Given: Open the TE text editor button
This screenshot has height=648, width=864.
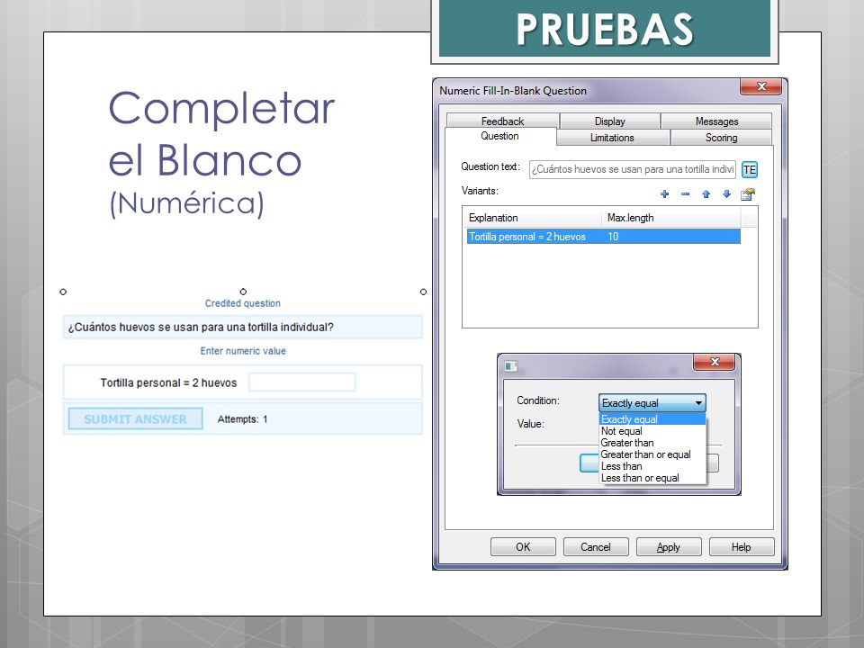Looking at the screenshot, I should (x=750, y=170).
